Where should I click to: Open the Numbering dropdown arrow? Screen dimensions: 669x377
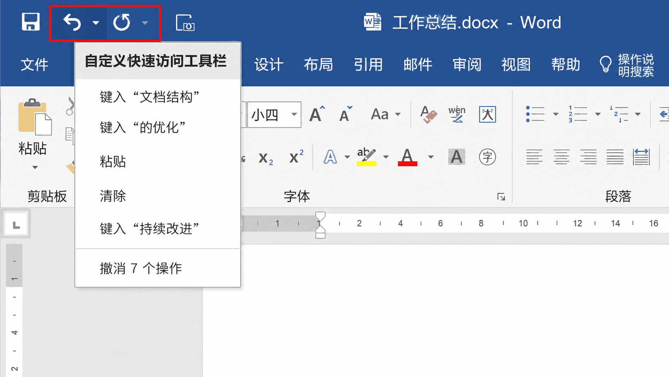pos(598,115)
